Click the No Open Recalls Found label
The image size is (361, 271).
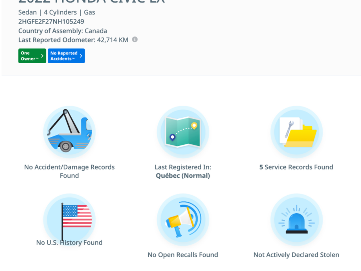coord(183,255)
